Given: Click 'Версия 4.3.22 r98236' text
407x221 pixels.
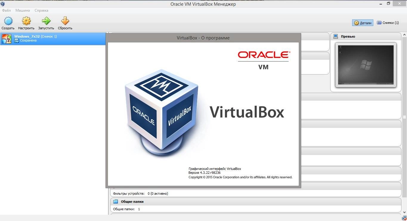Looking at the screenshot, I should (205, 173).
